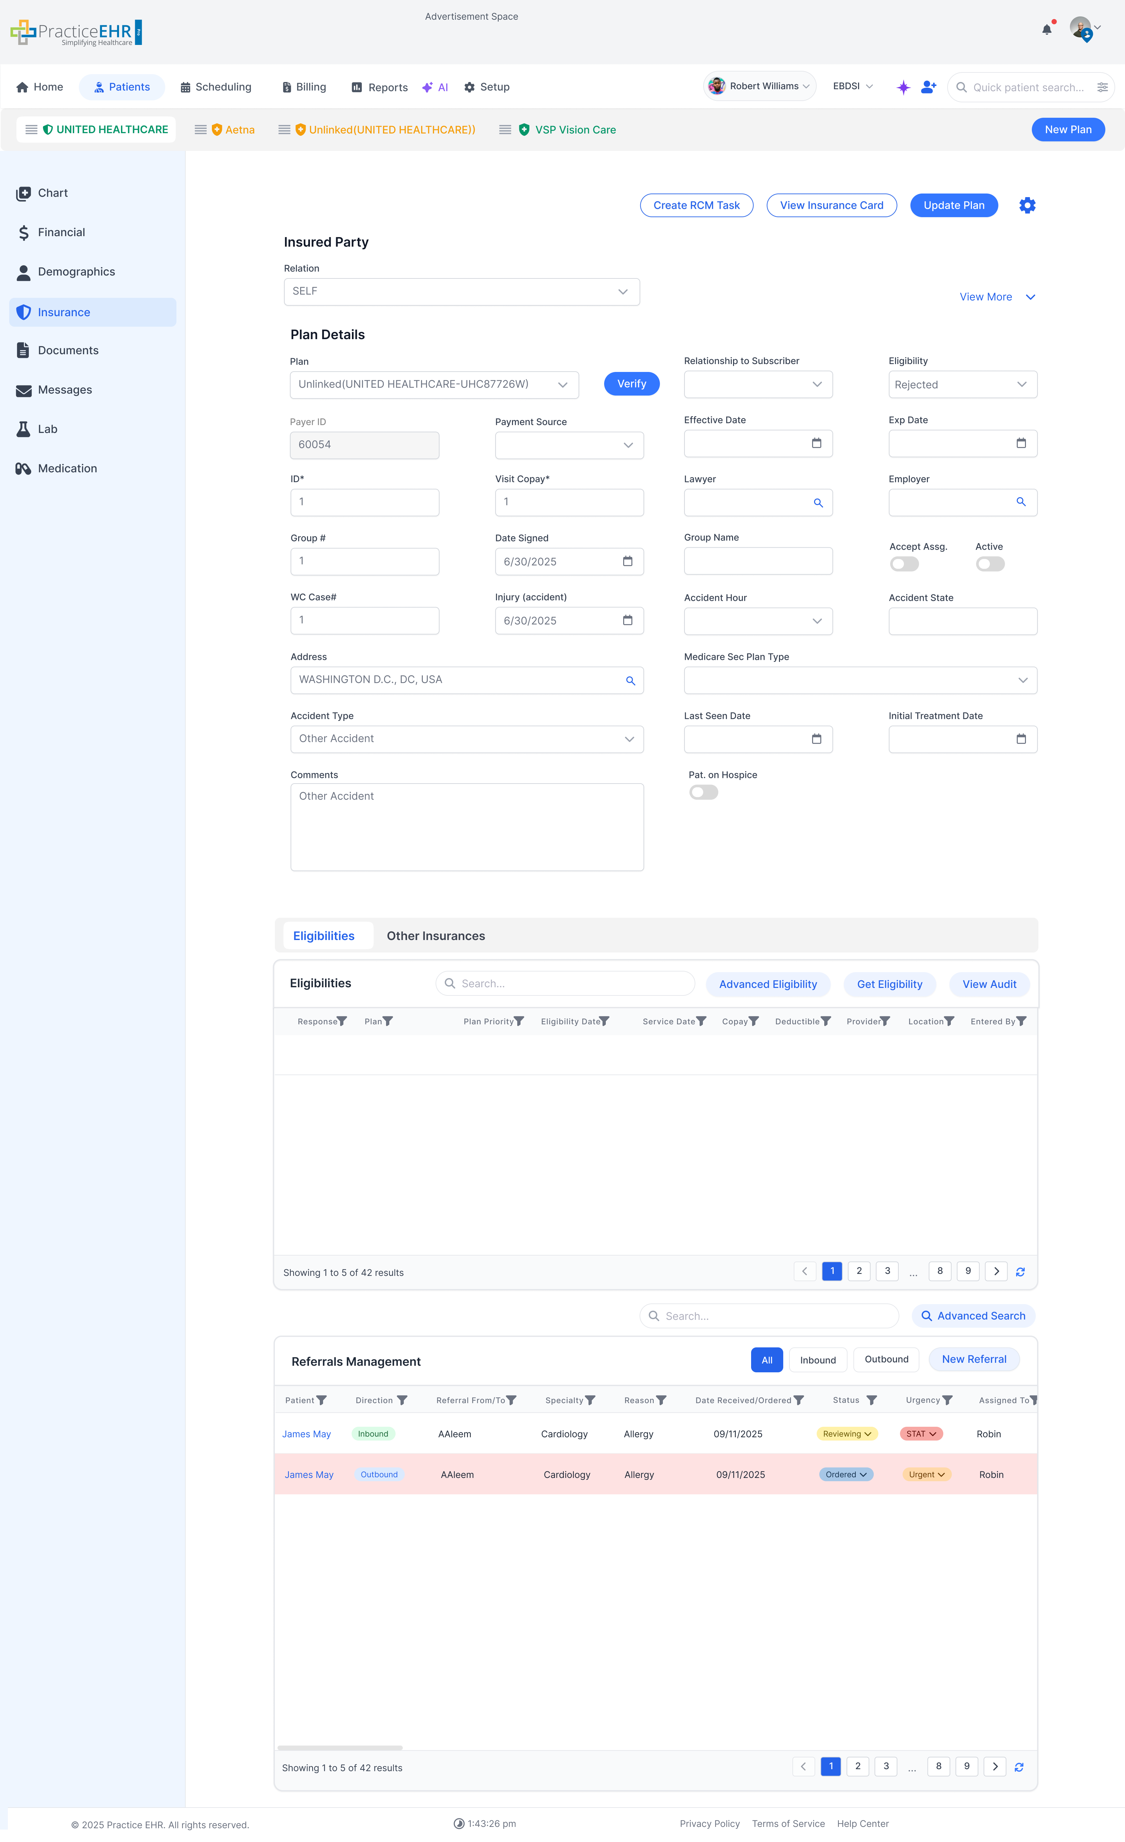This screenshot has width=1125, height=1842.
Task: Open Date Signed calendar picker
Action: (627, 562)
